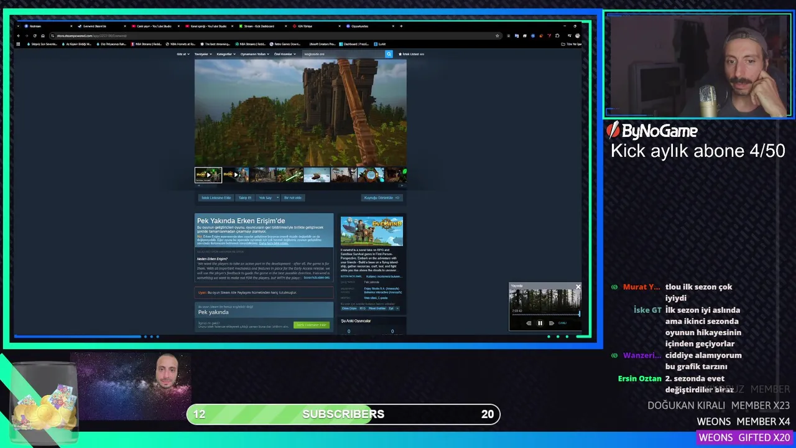Click the green wishlist button under Pek yakında
The image size is (796, 448).
(x=312, y=325)
